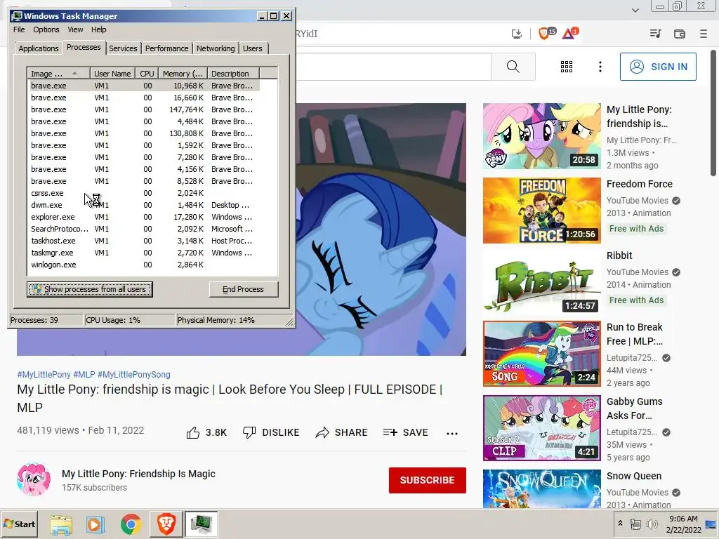Click the thumbs-up like icon
Screen dimensions: 719x539
click(193, 432)
